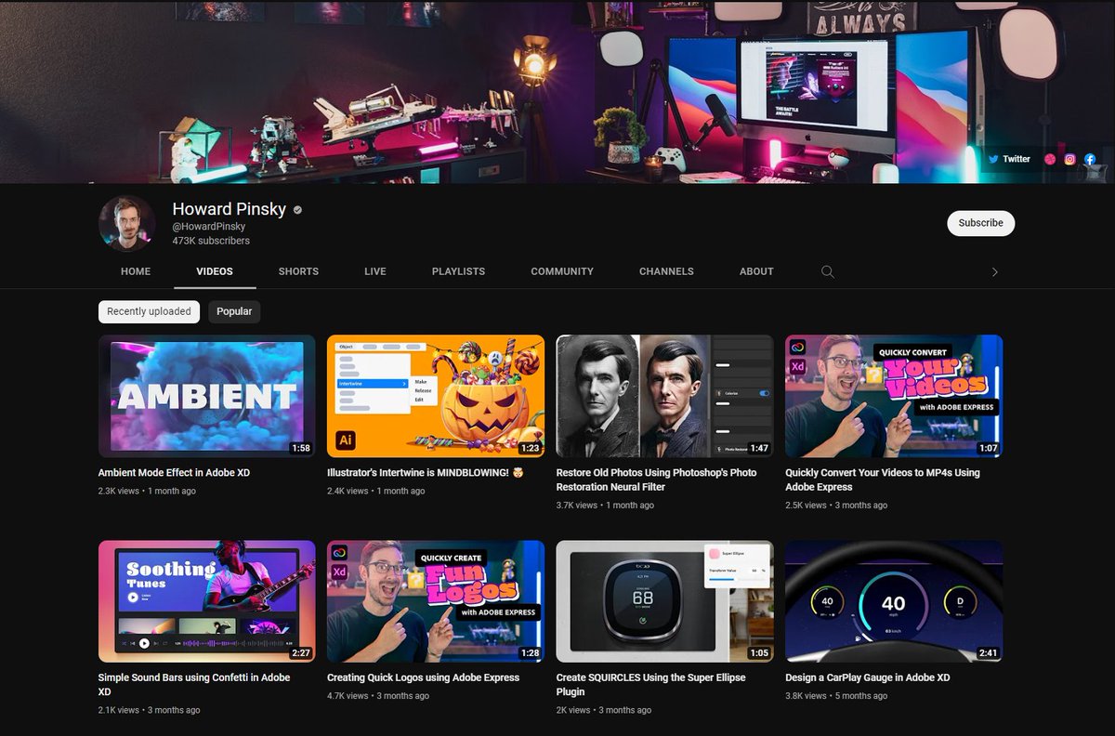
Task: Open the SHORTS tab
Action: click(298, 271)
